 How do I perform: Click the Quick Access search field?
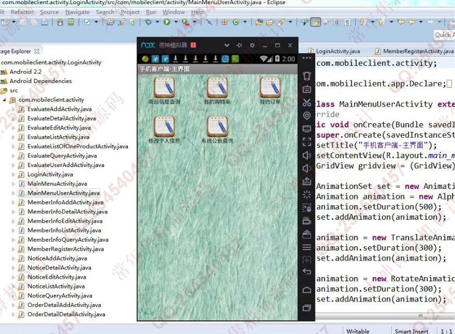coord(444,35)
